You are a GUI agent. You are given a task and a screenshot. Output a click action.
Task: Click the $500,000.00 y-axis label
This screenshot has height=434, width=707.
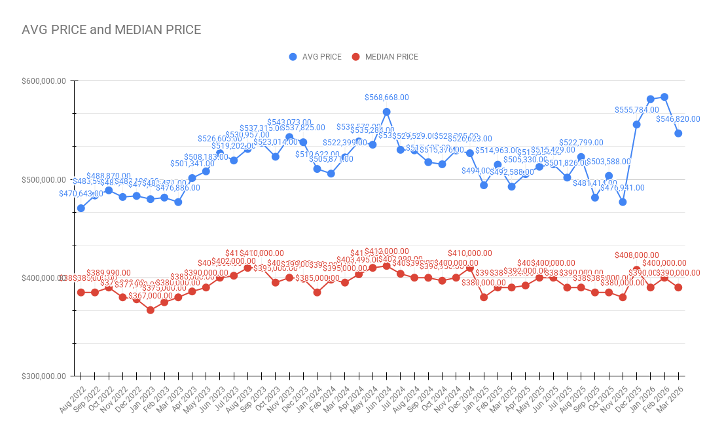click(x=44, y=180)
